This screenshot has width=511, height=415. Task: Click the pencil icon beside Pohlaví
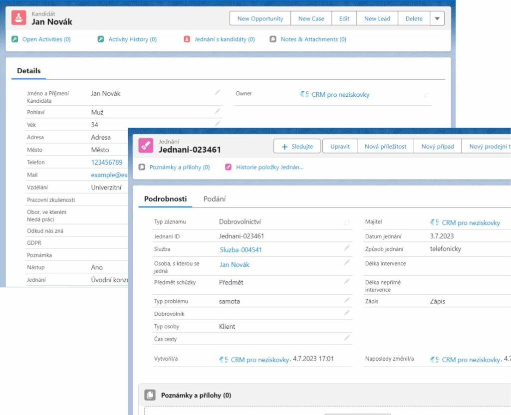217,111
